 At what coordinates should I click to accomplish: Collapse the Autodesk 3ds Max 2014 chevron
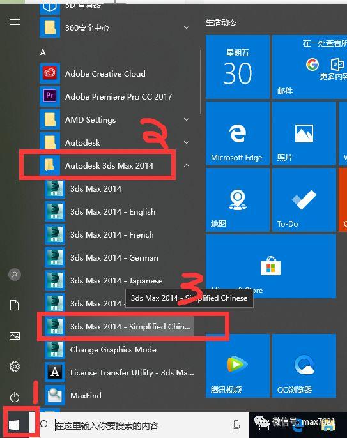point(187,165)
